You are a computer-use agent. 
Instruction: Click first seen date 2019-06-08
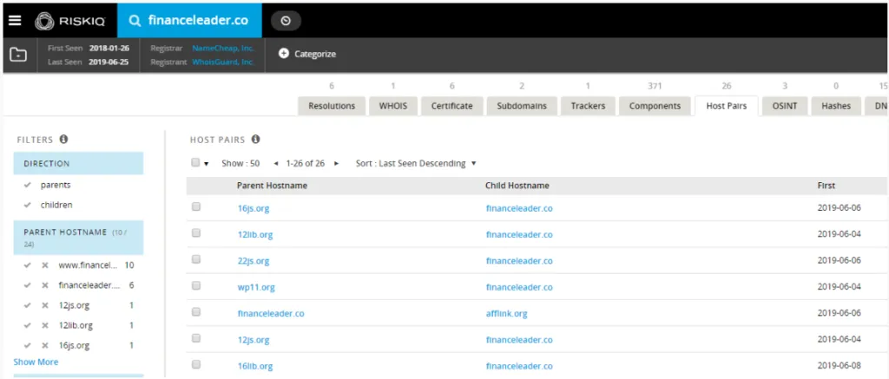[840, 366]
